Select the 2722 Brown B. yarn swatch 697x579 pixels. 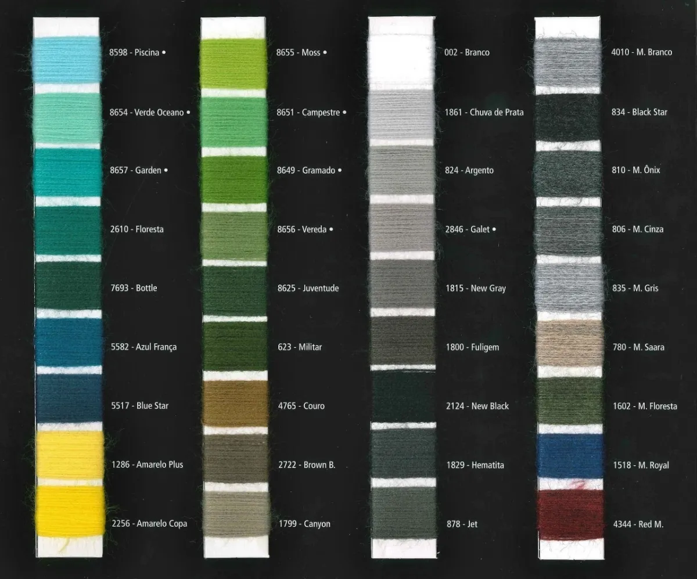[235, 459]
